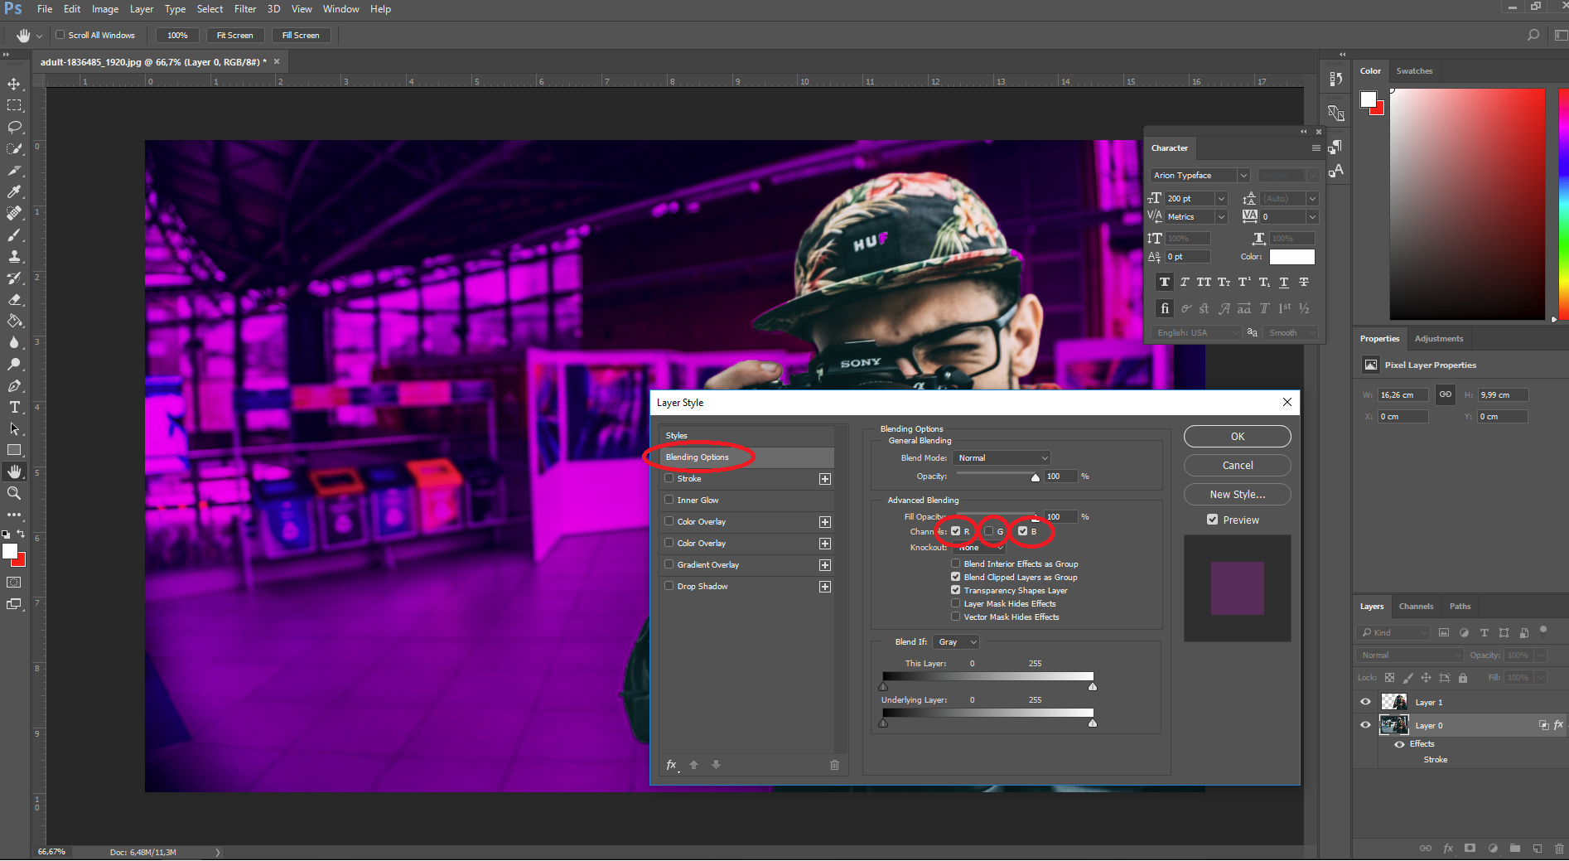Select the Brush tool
This screenshot has height=861, width=1569.
(14, 235)
